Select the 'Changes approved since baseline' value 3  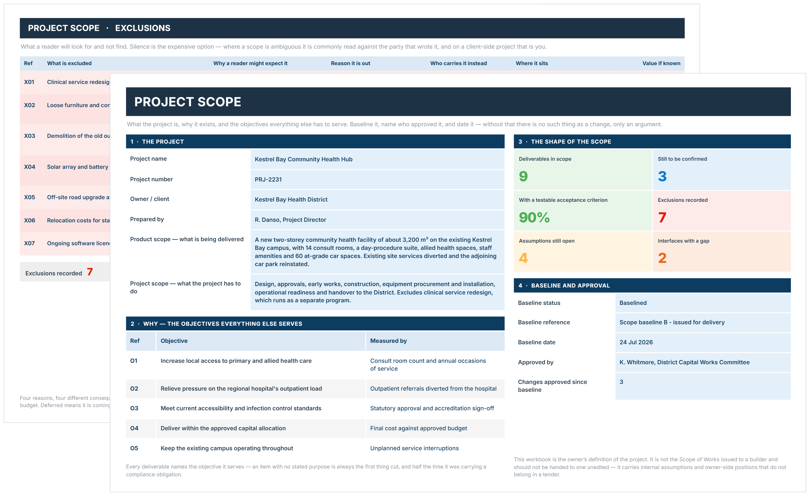pyautogui.click(x=703, y=386)
